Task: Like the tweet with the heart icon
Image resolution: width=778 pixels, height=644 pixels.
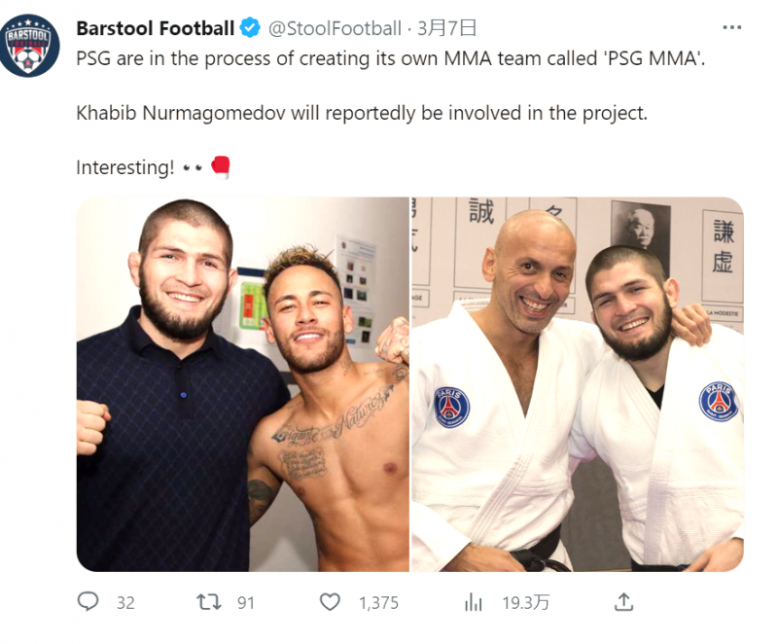Action: coord(331,603)
